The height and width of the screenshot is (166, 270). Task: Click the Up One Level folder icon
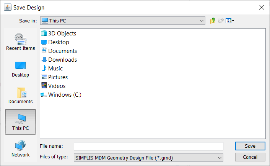pyautogui.click(x=213, y=21)
